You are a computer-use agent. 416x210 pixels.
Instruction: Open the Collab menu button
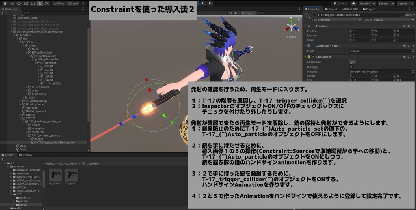click(x=340, y=3)
